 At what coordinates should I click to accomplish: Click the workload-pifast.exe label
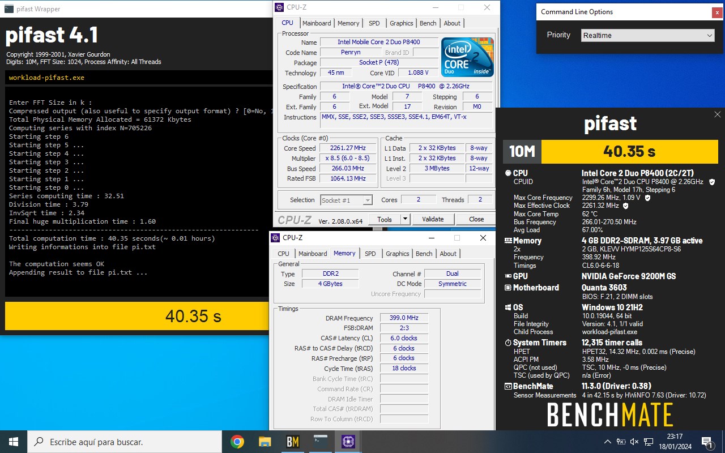pyautogui.click(x=46, y=78)
